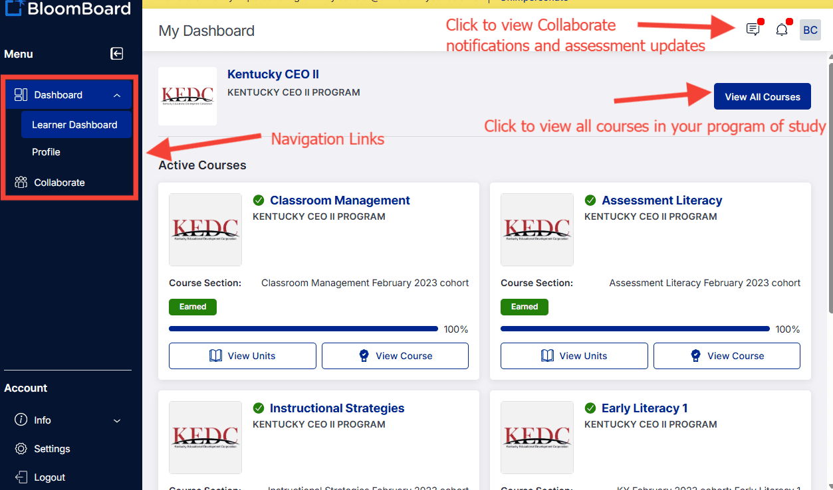Click the Dashboard layout icon in sidebar

pos(21,95)
